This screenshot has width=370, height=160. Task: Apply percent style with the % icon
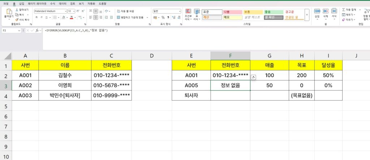[163, 17]
